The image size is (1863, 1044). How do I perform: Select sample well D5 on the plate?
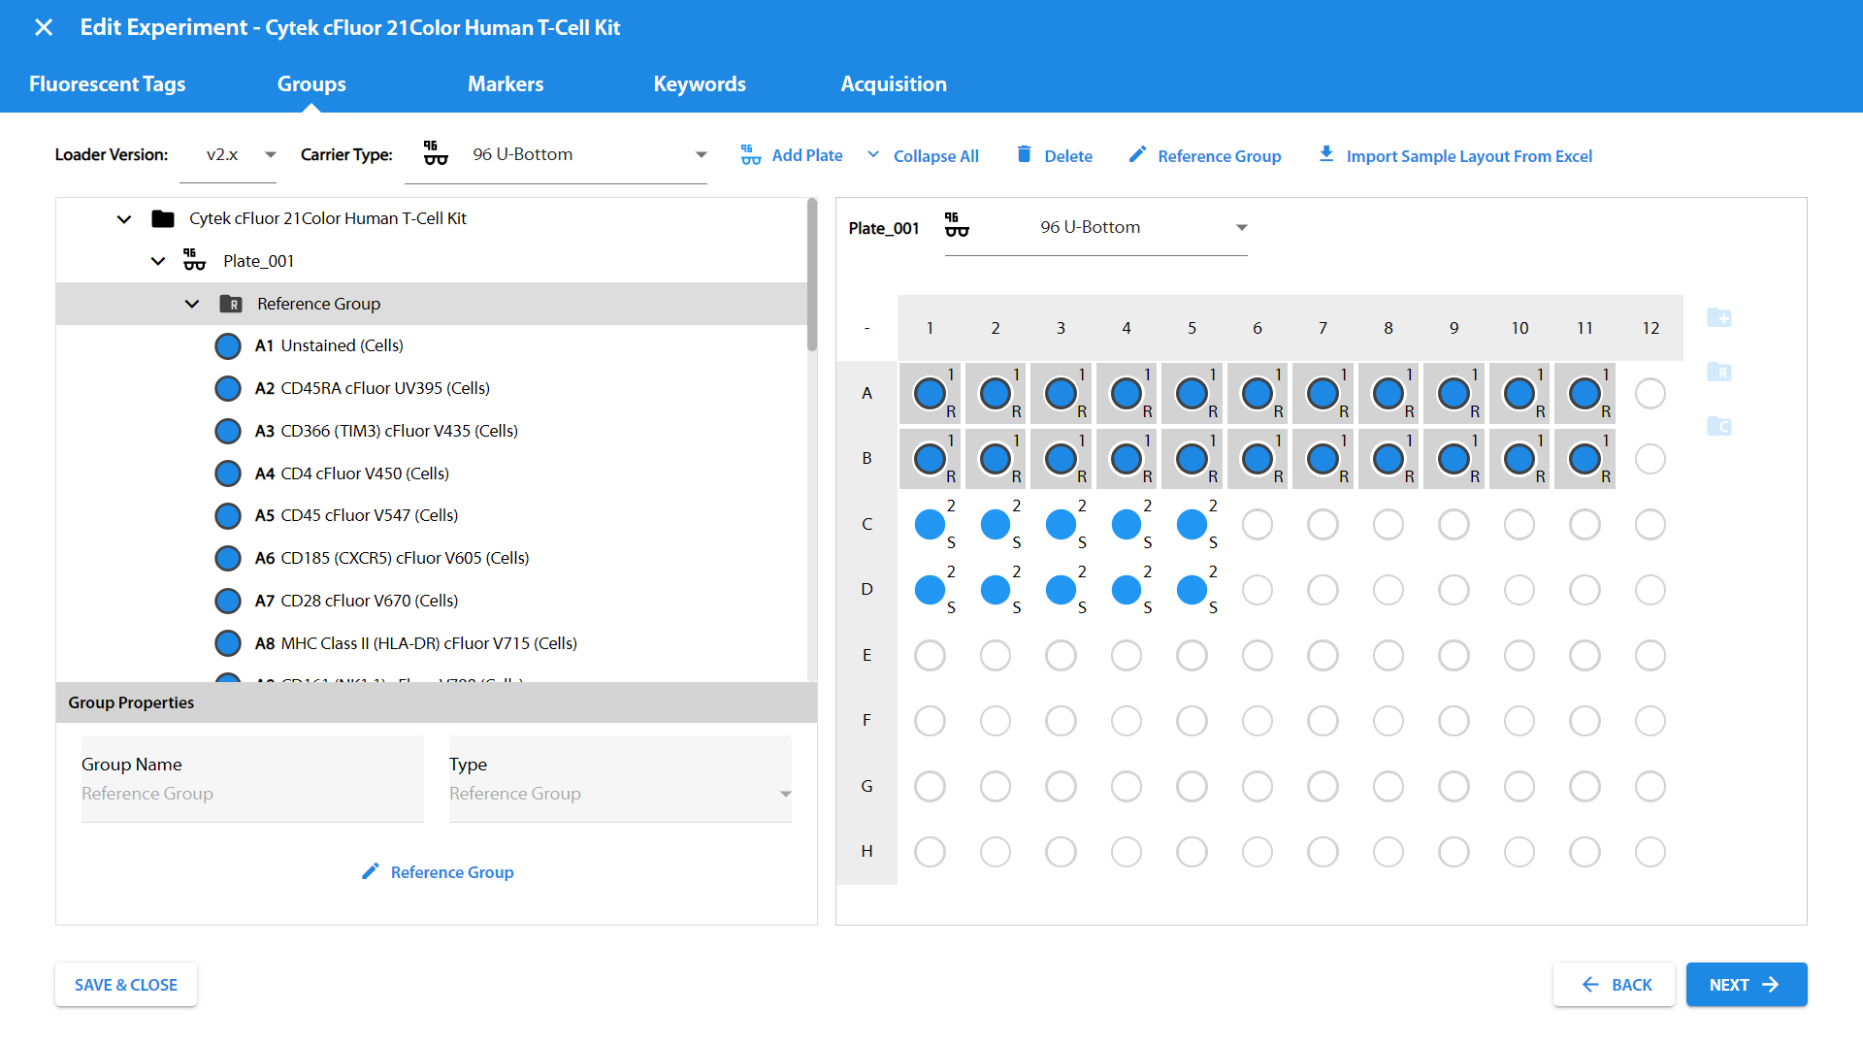point(1192,589)
